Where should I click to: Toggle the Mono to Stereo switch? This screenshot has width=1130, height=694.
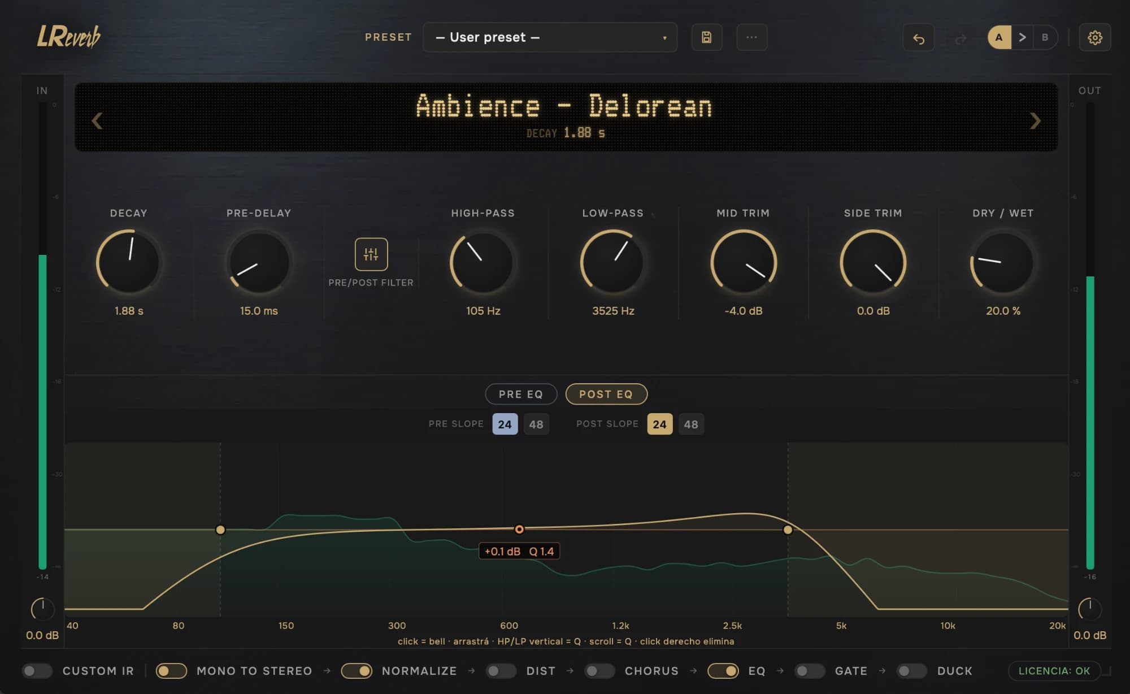(x=171, y=671)
